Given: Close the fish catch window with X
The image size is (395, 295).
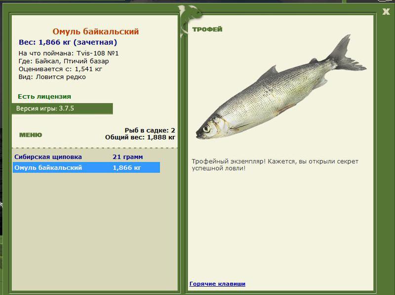Looking at the screenshot, I should [x=386, y=11].
